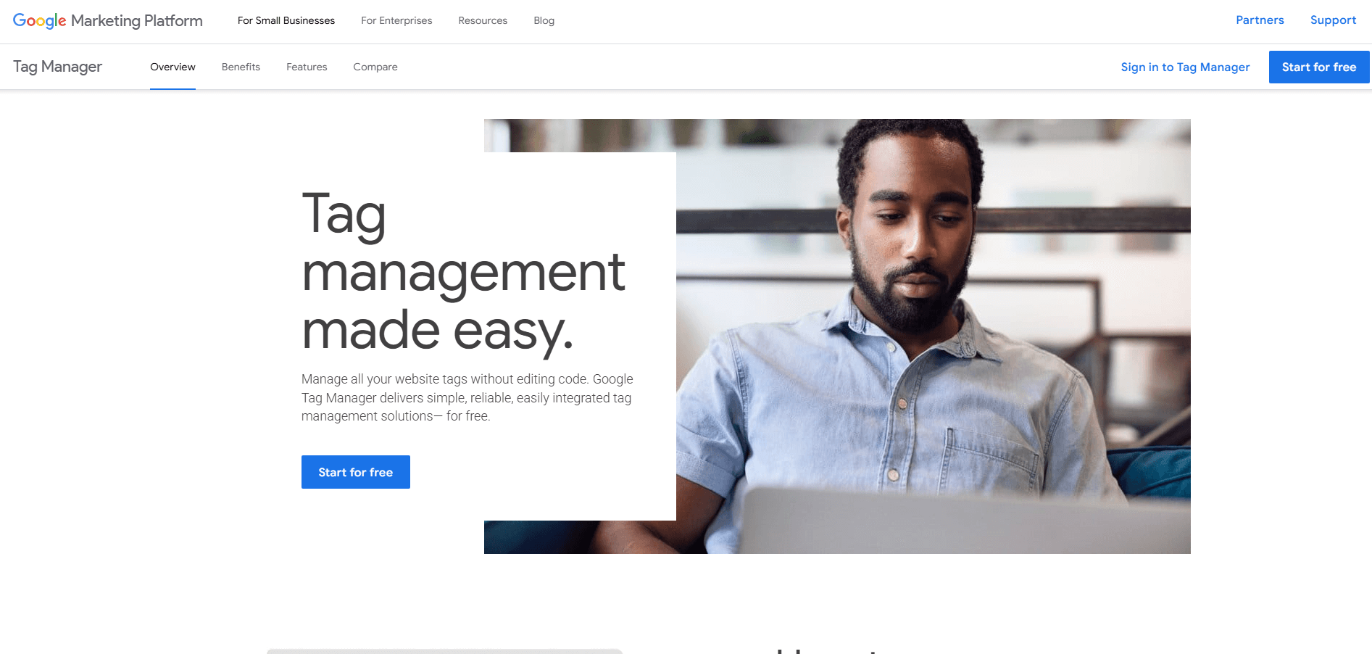The width and height of the screenshot is (1372, 654).
Task: Switch to the Benefits tab
Action: pos(241,67)
